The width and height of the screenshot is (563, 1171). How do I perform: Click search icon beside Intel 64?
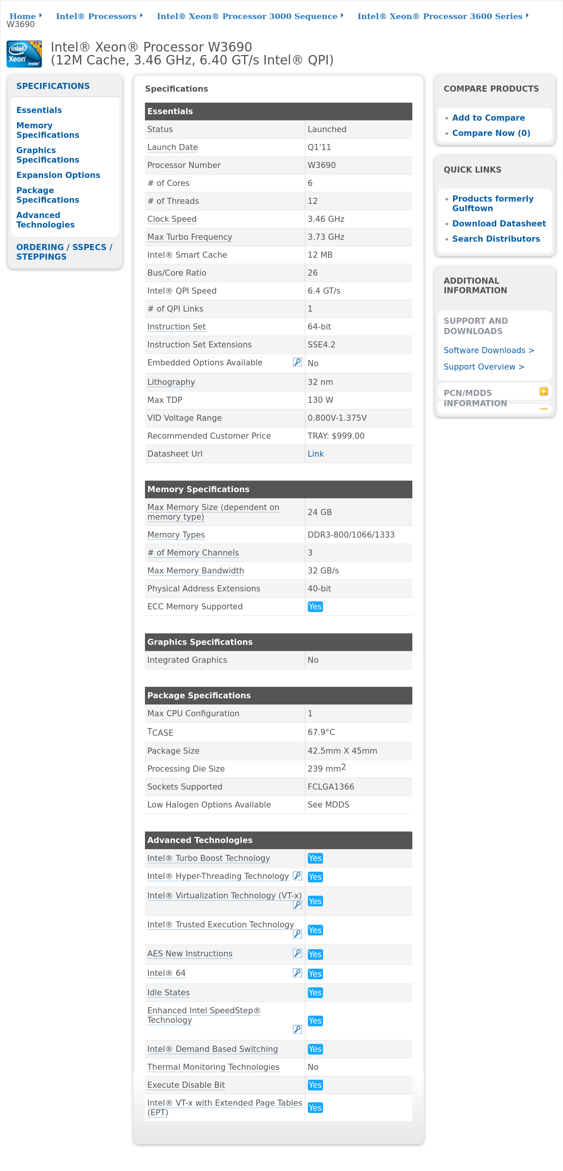coord(297,972)
